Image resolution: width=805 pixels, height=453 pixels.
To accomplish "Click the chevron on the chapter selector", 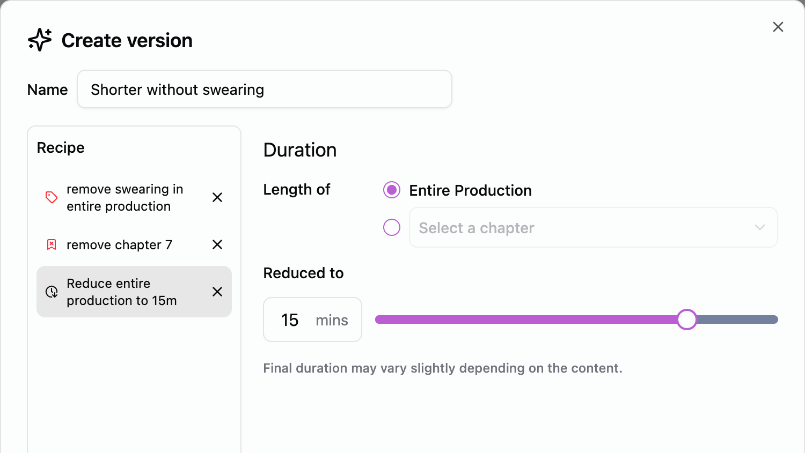I will click(760, 227).
